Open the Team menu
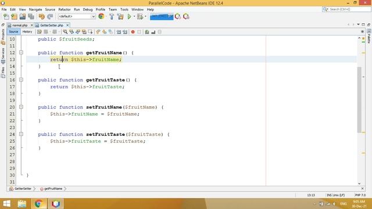This screenshot has width=372, height=209. point(113,9)
